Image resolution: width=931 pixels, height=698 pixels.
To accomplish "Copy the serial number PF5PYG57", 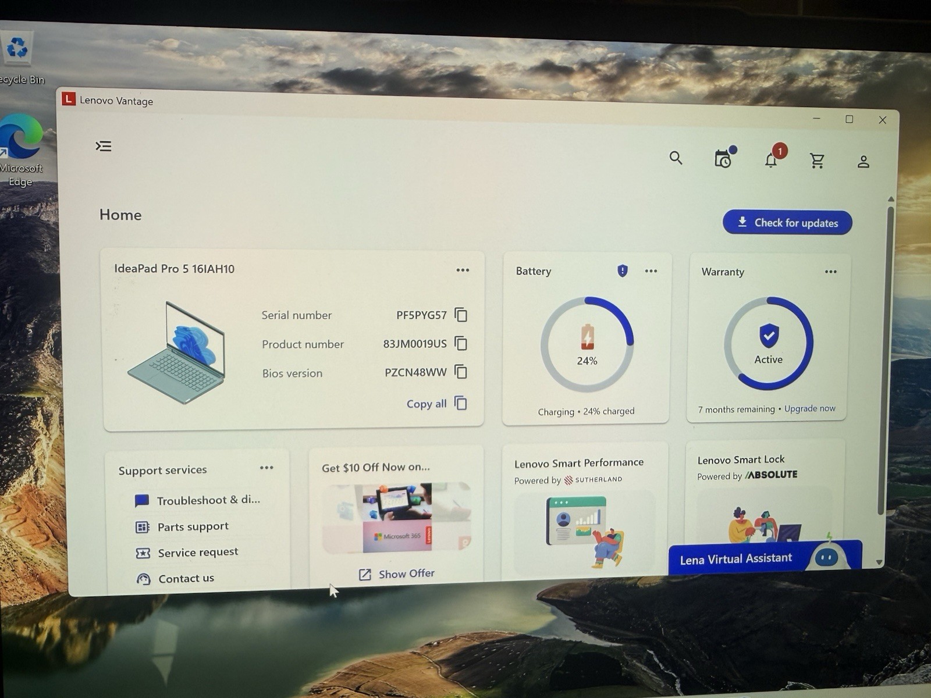I will coord(461,315).
